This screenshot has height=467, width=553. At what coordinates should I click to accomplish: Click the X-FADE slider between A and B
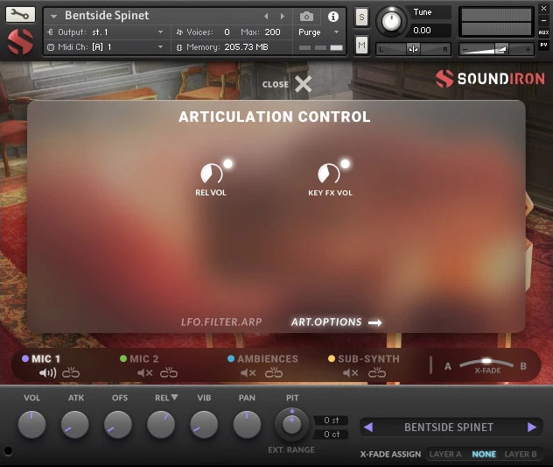(x=486, y=362)
